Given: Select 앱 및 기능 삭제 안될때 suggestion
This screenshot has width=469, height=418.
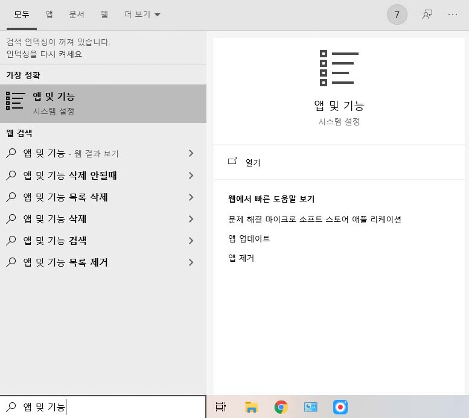Looking at the screenshot, I should point(103,175).
